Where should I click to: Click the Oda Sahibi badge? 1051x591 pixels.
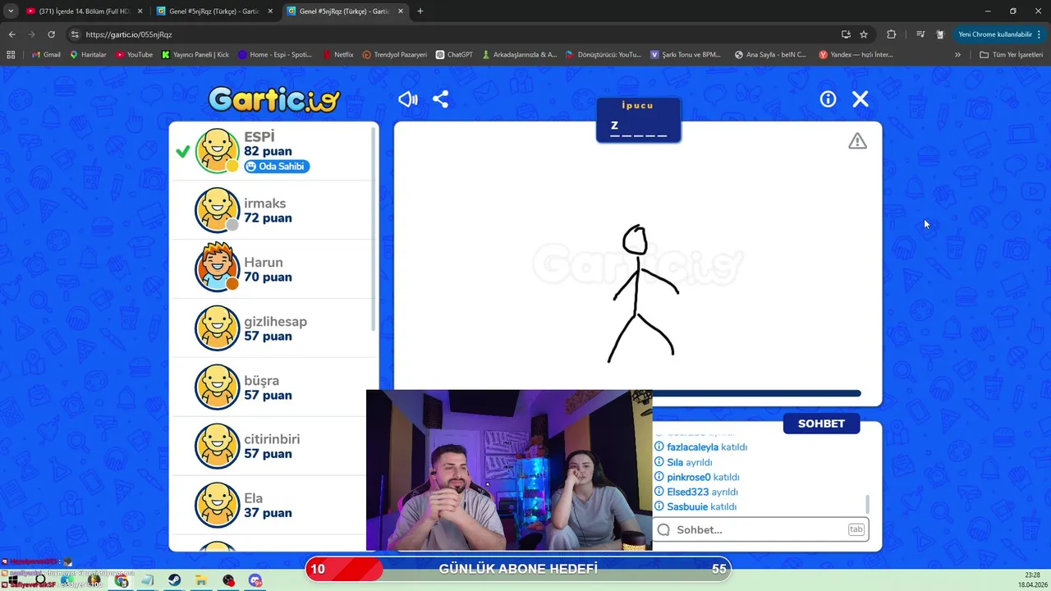click(x=277, y=167)
